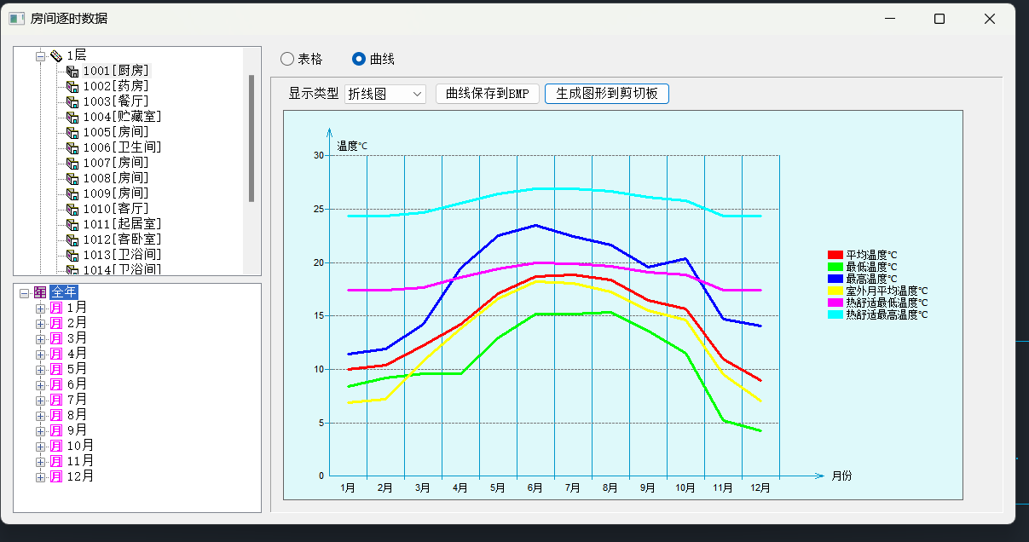Click the room icon beside 1001[厨房]
Image resolution: width=1029 pixels, height=542 pixels.
tap(72, 72)
